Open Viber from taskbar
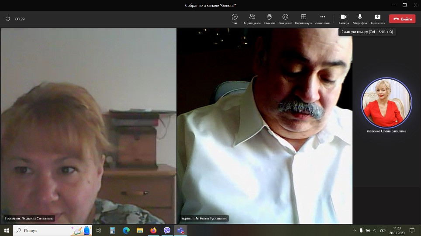 click(x=167, y=230)
